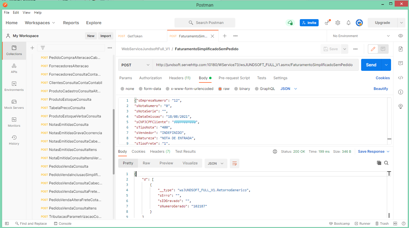
Task: Open the Save Response dropdown
Action: click(374, 152)
